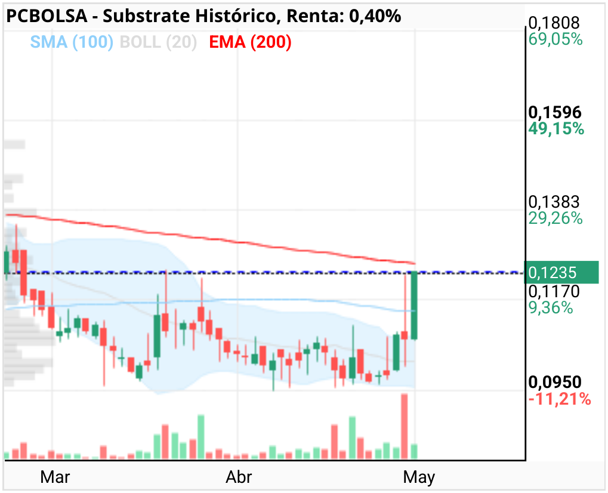Click the 69,05% percentage label

click(x=555, y=39)
